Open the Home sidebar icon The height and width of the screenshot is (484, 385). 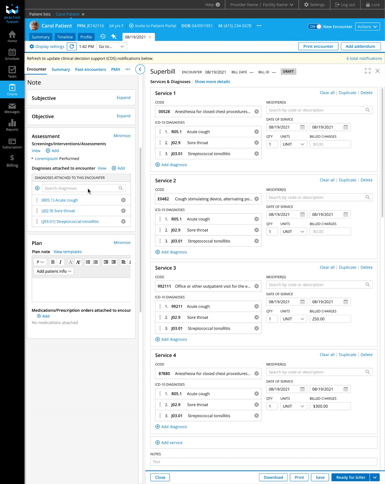(12, 37)
